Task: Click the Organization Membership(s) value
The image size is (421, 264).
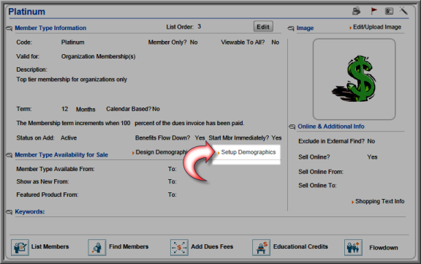Action: [98, 56]
